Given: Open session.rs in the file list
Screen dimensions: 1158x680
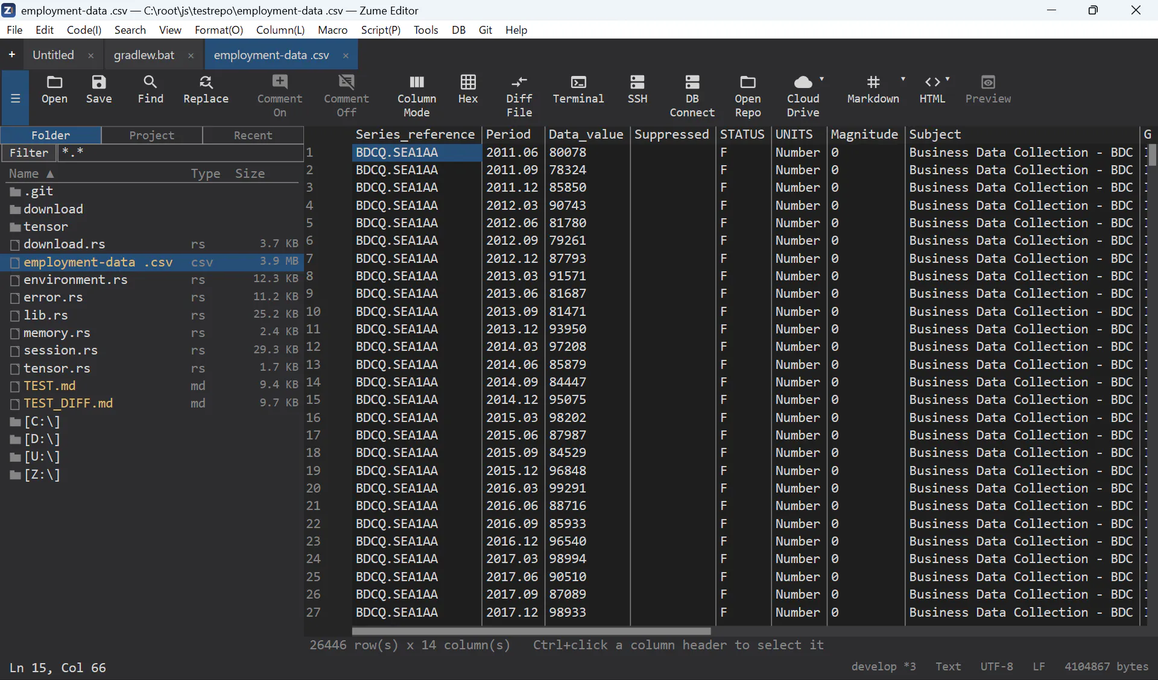Looking at the screenshot, I should click(x=151, y=350).
